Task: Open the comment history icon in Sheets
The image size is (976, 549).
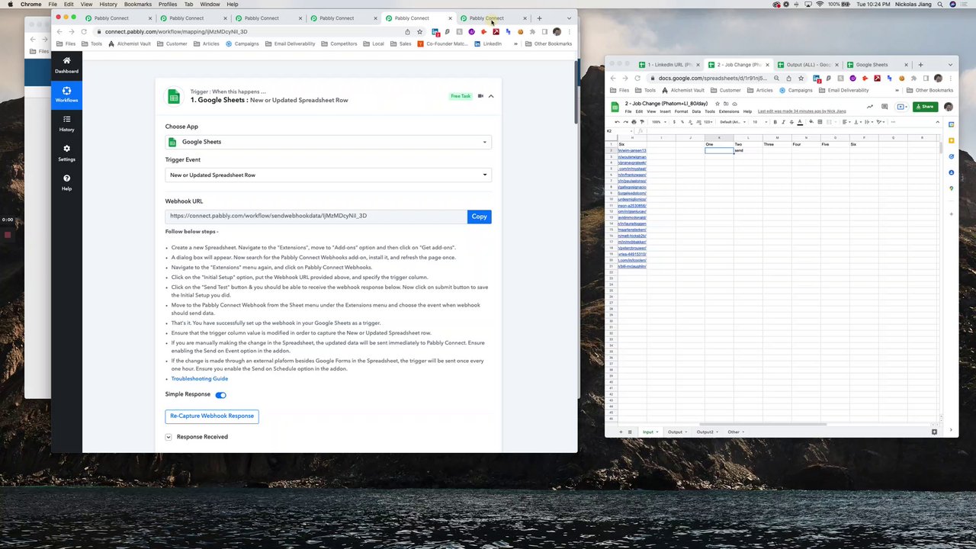Action: pyautogui.click(x=884, y=107)
